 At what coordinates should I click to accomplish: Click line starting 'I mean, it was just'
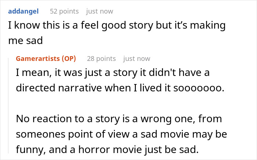(x=112, y=73)
